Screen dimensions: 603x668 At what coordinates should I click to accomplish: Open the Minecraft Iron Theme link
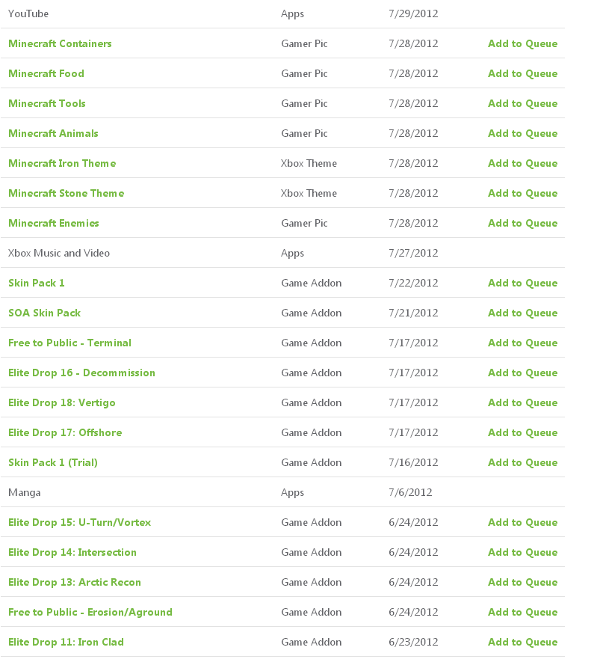(x=62, y=163)
